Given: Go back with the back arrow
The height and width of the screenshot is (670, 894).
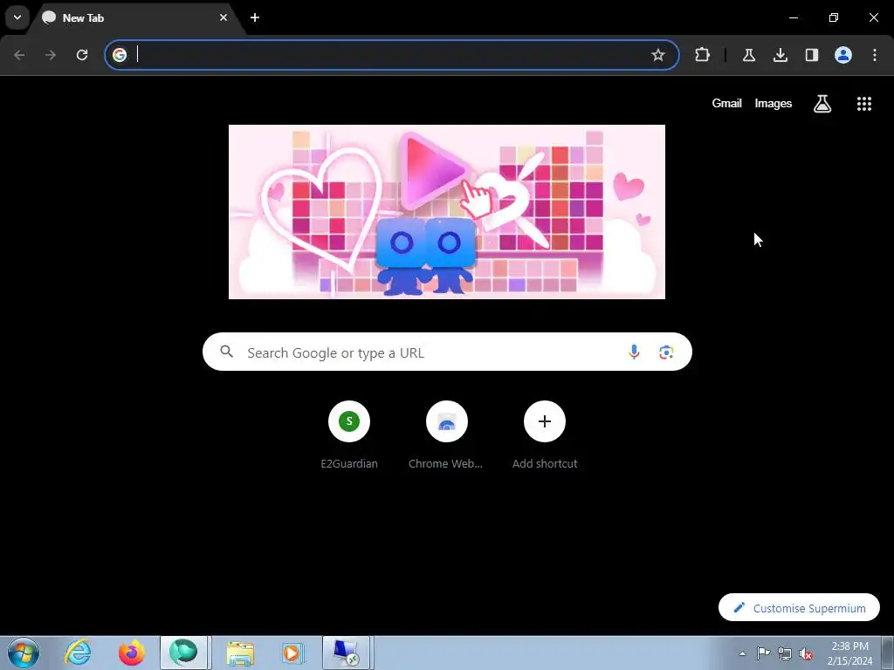Looking at the screenshot, I should click(19, 55).
